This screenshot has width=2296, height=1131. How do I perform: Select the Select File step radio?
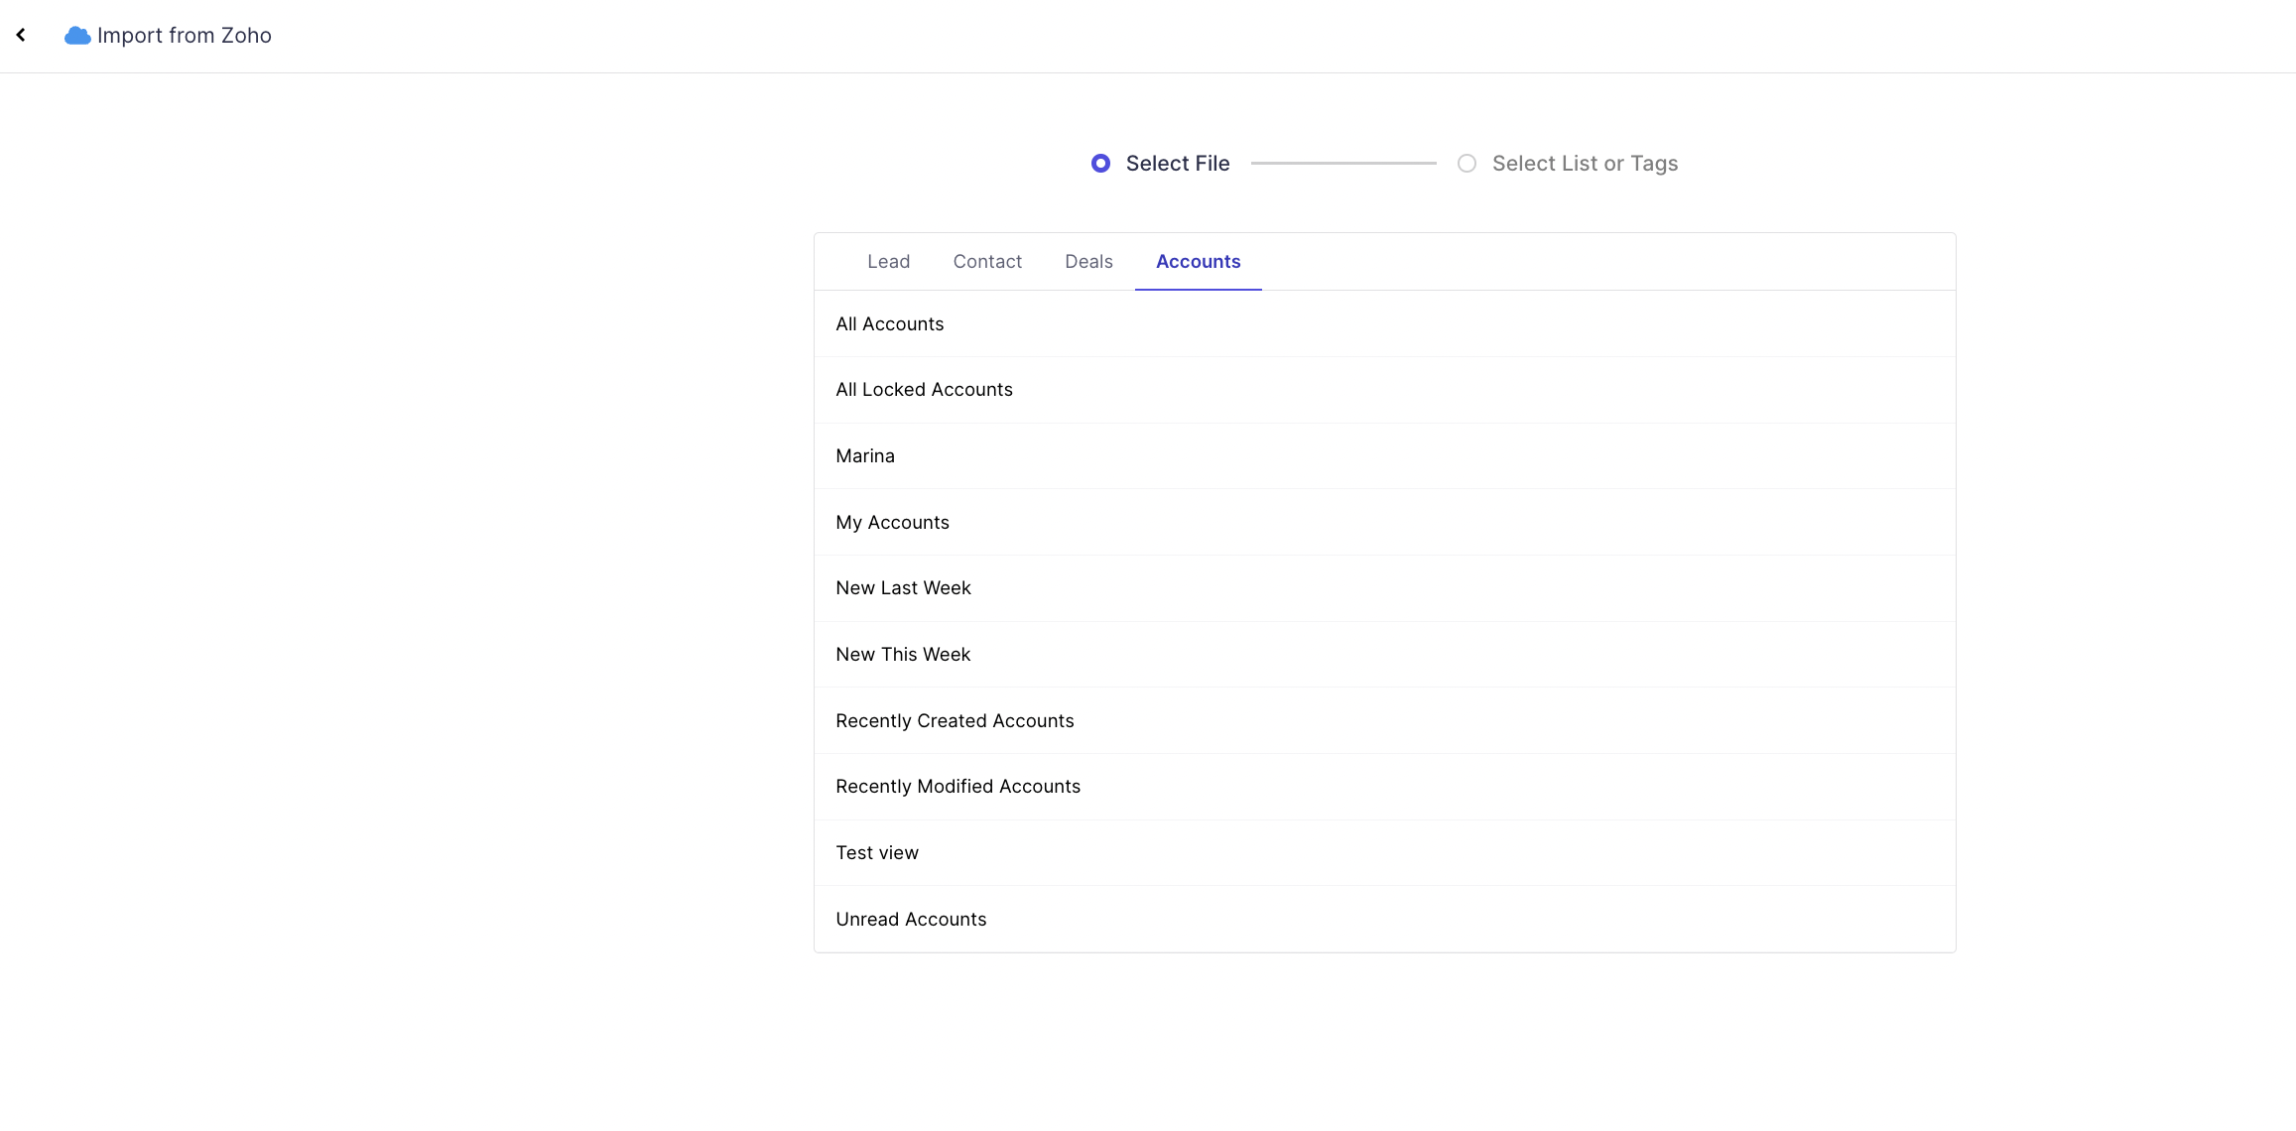pyautogui.click(x=1100, y=164)
